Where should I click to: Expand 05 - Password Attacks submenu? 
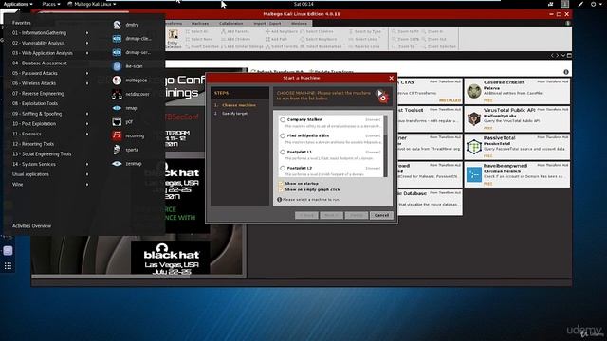(x=50, y=73)
